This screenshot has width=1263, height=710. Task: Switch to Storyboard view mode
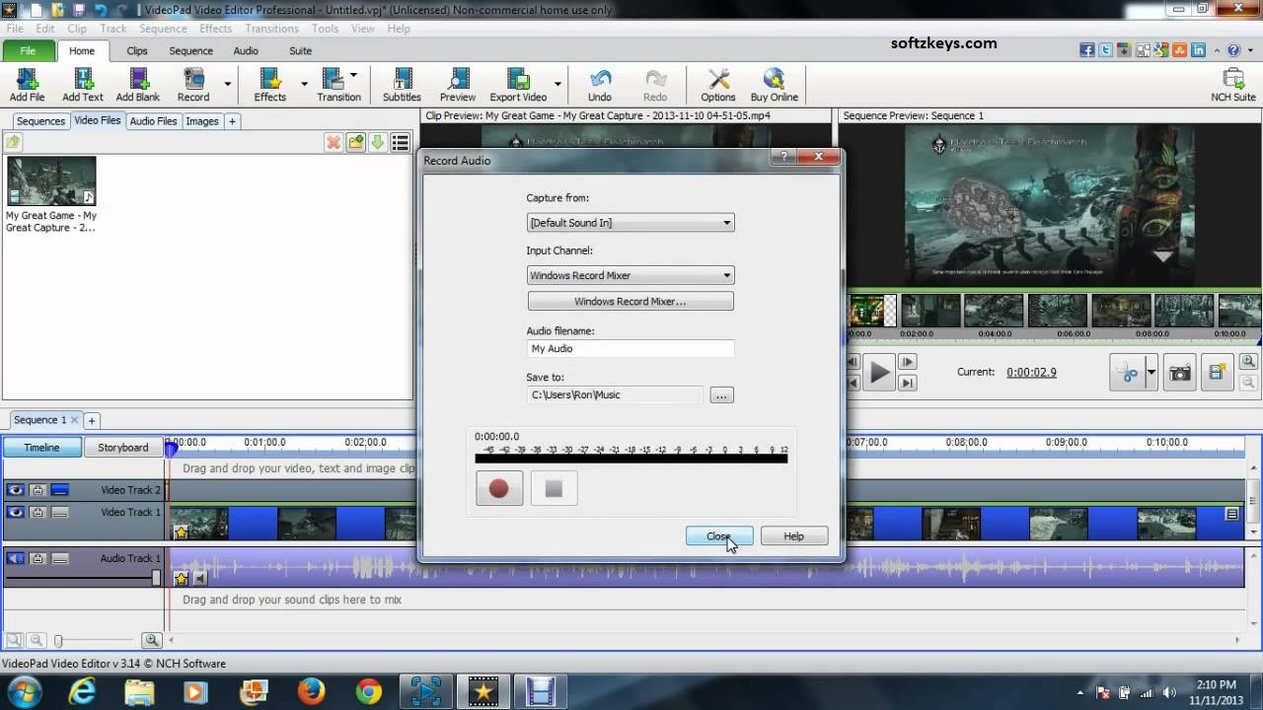[x=122, y=447]
